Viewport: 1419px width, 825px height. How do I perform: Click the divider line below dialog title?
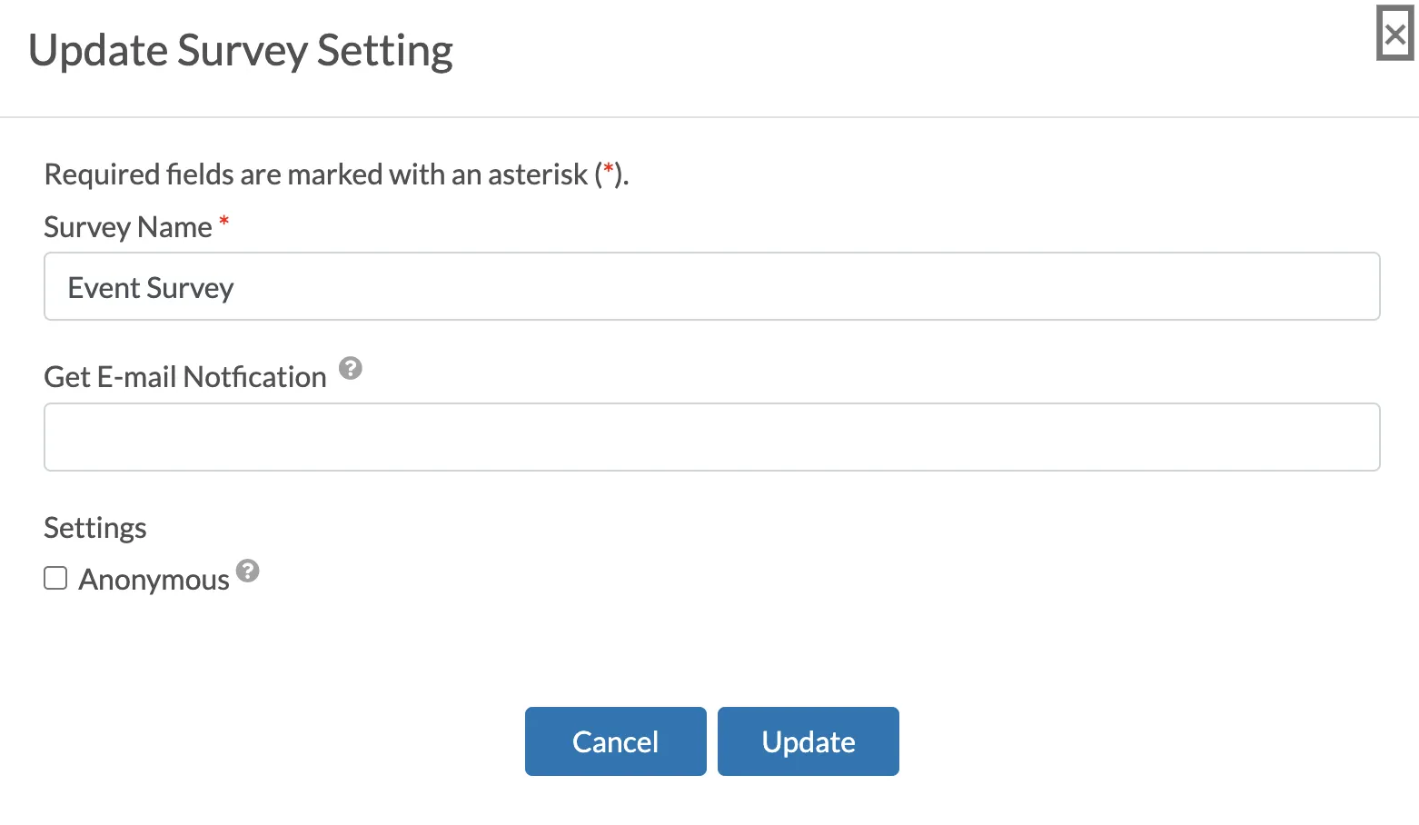[x=709, y=117]
